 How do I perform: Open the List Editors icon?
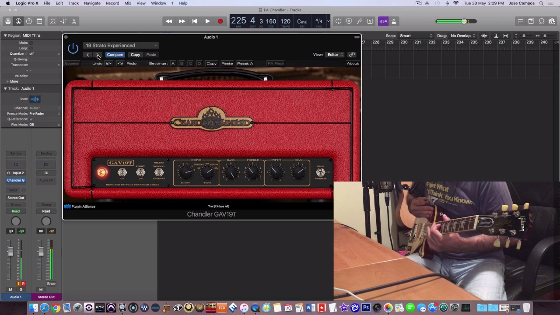pos(520,21)
